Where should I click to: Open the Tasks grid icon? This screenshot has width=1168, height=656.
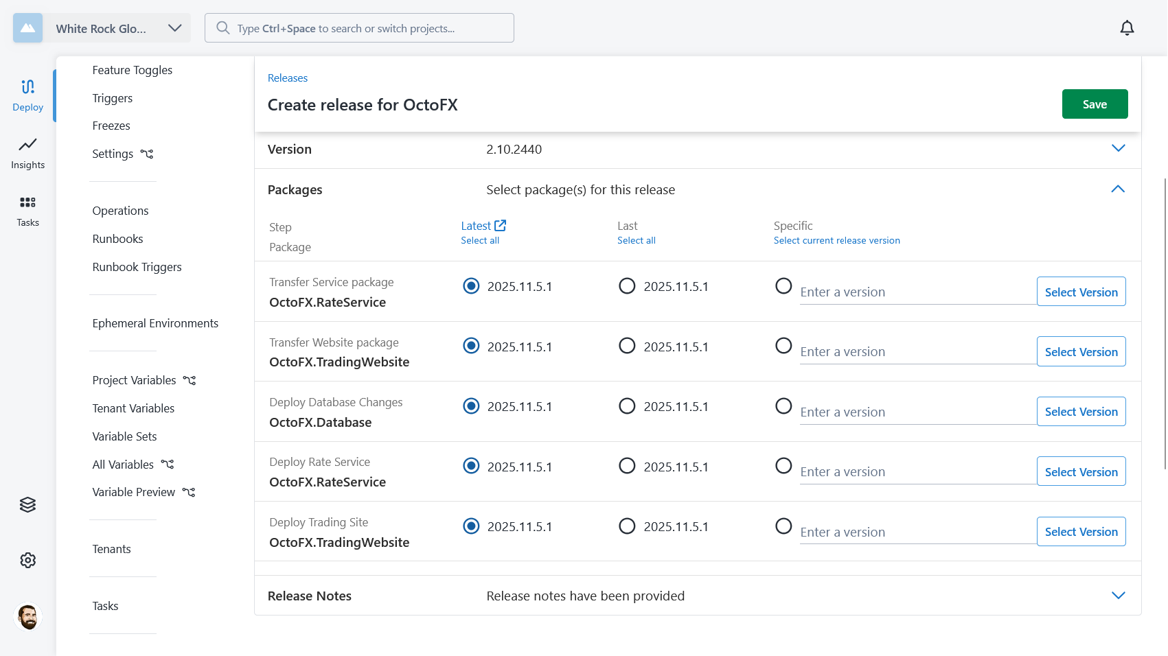[27, 210]
